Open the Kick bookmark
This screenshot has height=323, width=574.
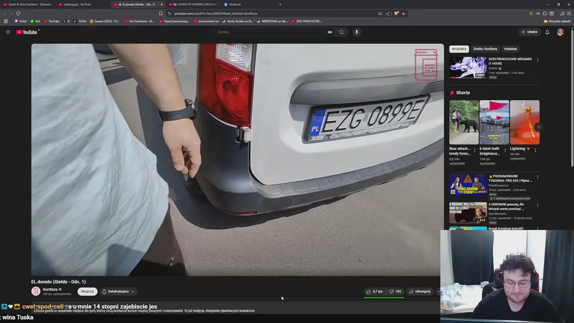click(x=35, y=21)
